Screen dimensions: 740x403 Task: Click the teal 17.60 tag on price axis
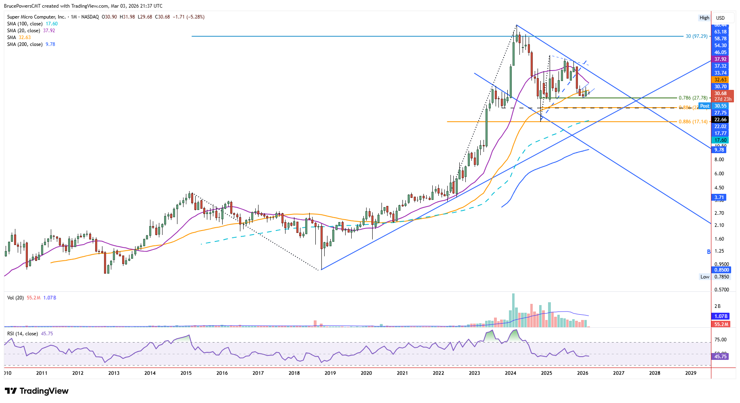[720, 140]
